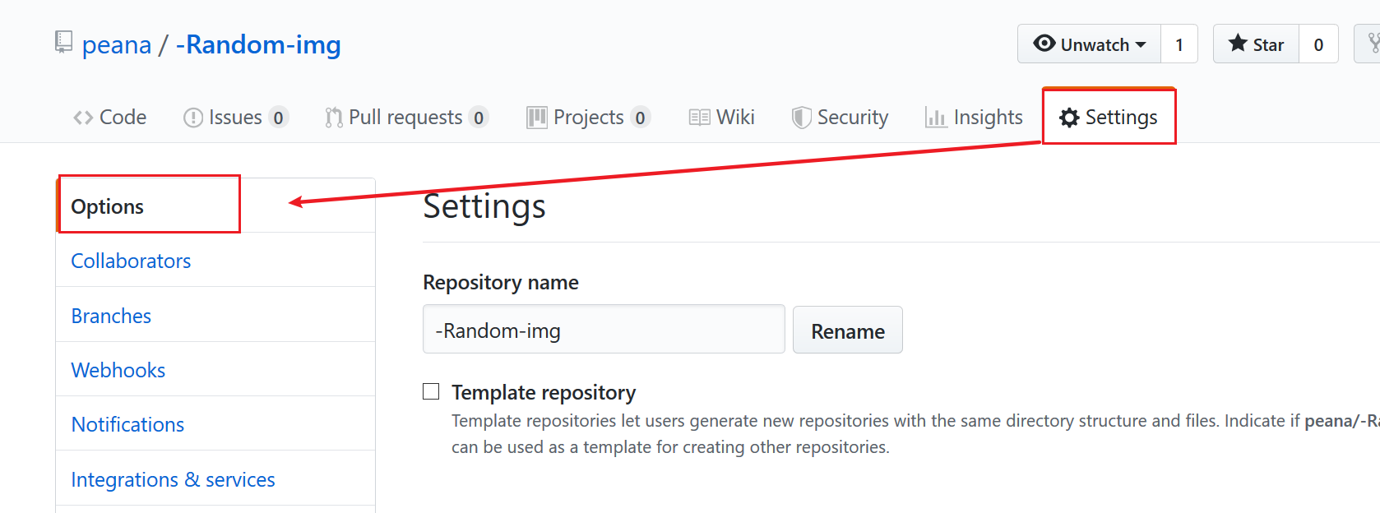Click the repository book icon beside peana

pyautogui.click(x=63, y=42)
